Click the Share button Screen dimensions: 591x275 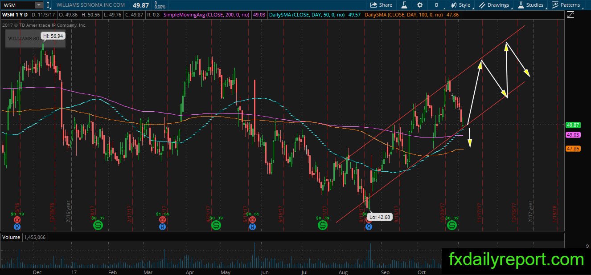click(382, 5)
